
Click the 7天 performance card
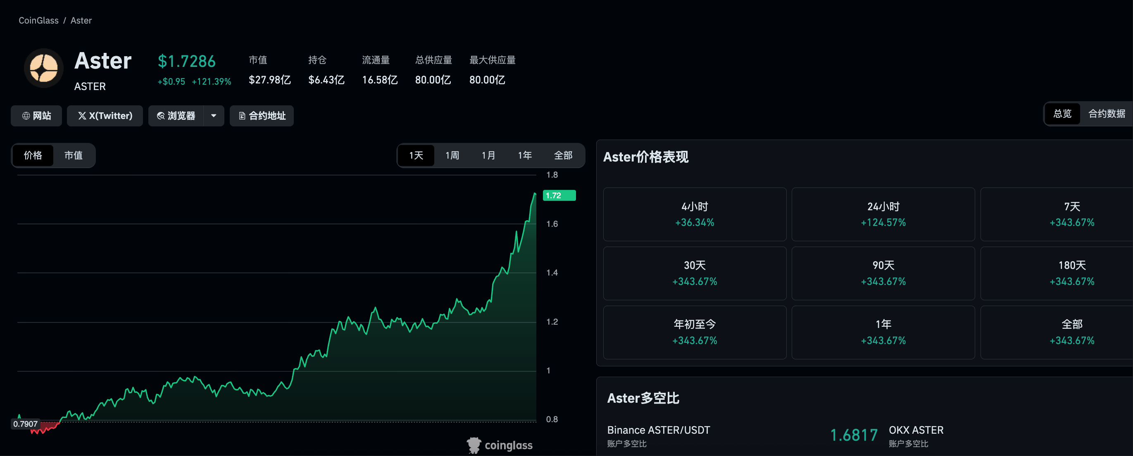click(x=1057, y=214)
